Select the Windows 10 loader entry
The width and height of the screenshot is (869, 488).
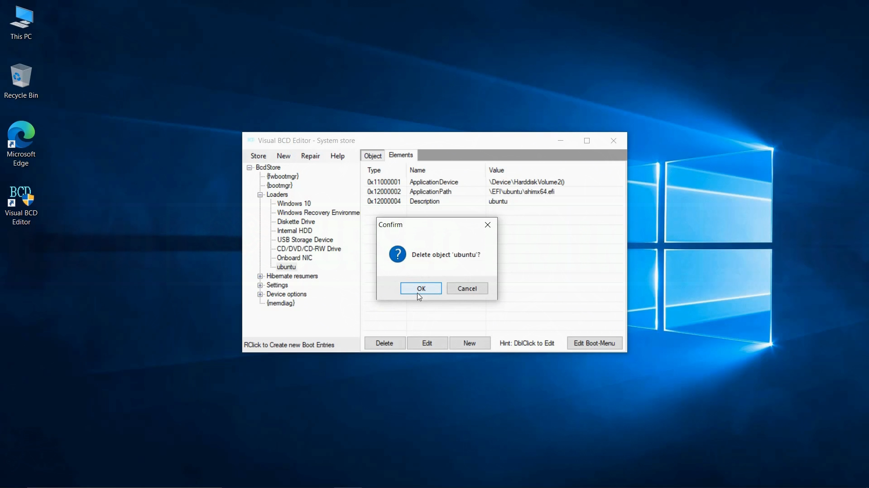click(294, 204)
